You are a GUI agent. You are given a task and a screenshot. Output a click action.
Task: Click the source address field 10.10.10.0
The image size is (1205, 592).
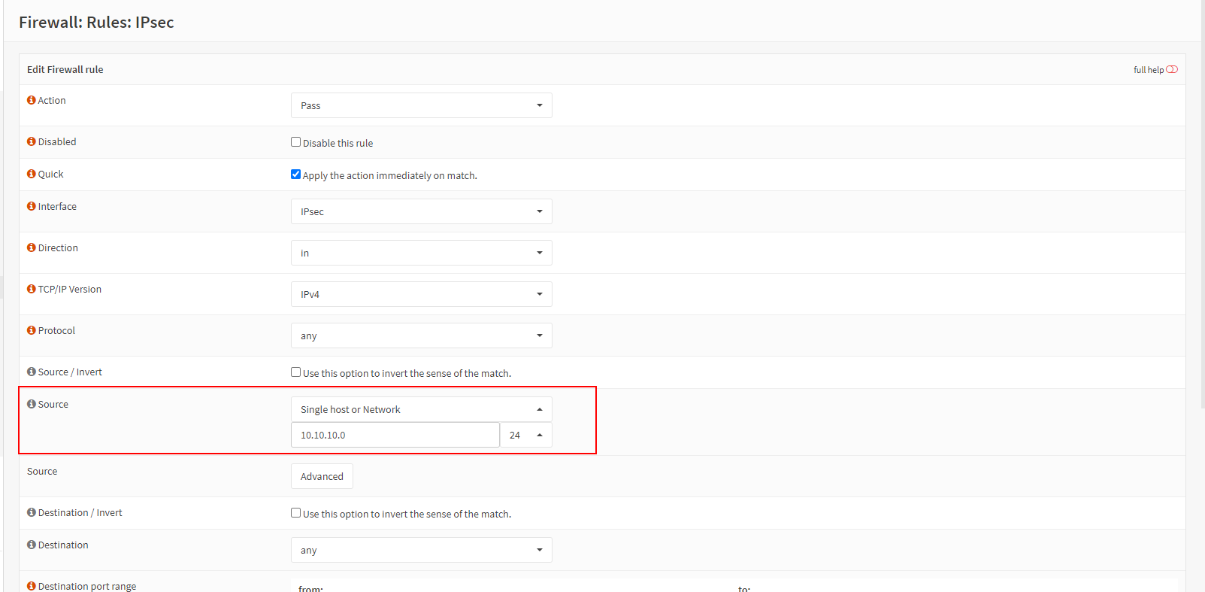pos(395,435)
